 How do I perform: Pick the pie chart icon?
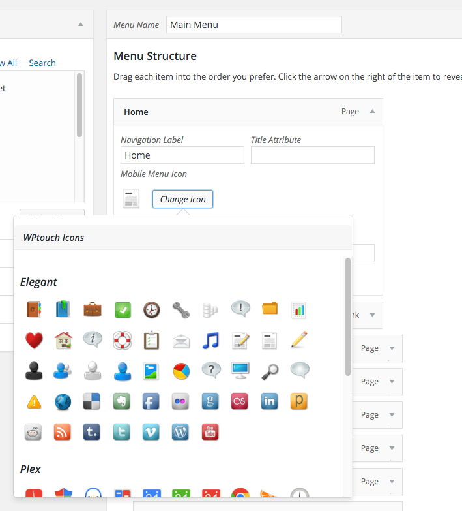(181, 371)
